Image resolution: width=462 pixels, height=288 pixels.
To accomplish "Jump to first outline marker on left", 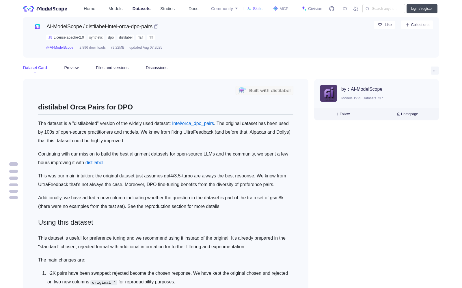I will click(x=14, y=164).
